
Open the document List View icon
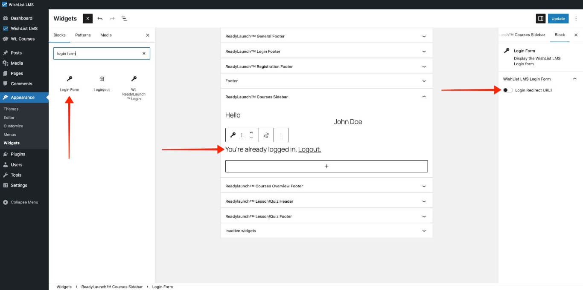pyautogui.click(x=124, y=18)
